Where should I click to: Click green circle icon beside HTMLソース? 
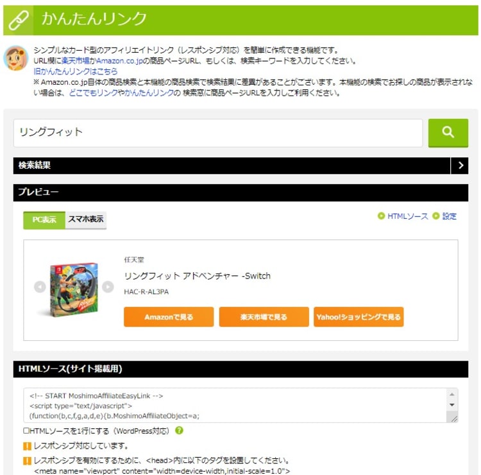(381, 216)
